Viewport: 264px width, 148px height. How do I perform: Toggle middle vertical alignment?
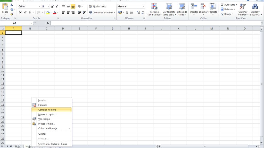(x=68, y=6)
